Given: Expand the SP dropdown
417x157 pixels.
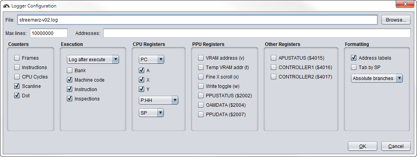Looking at the screenshot, I should click(x=151, y=113).
